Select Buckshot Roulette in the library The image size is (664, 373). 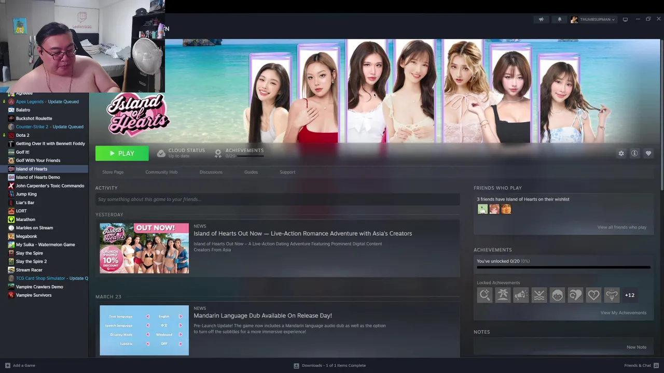[x=34, y=118]
